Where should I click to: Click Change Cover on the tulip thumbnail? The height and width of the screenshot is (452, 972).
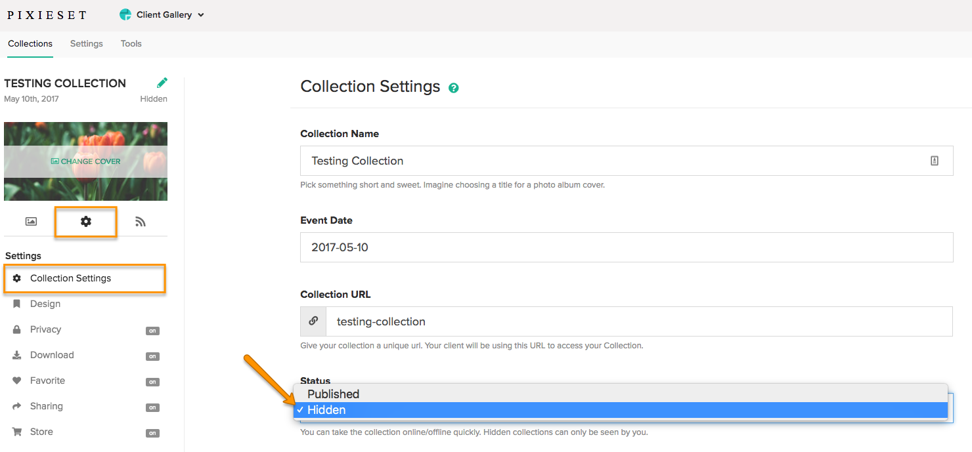pos(85,161)
